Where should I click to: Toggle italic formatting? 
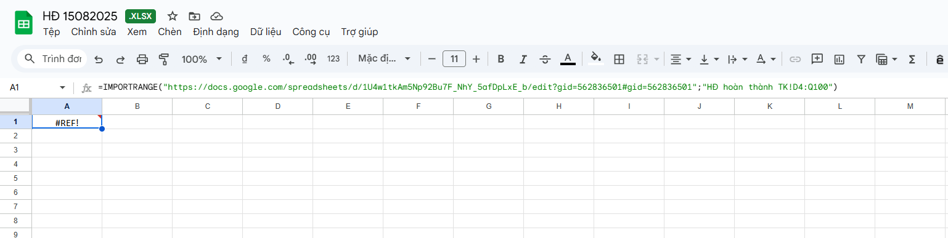click(523, 59)
